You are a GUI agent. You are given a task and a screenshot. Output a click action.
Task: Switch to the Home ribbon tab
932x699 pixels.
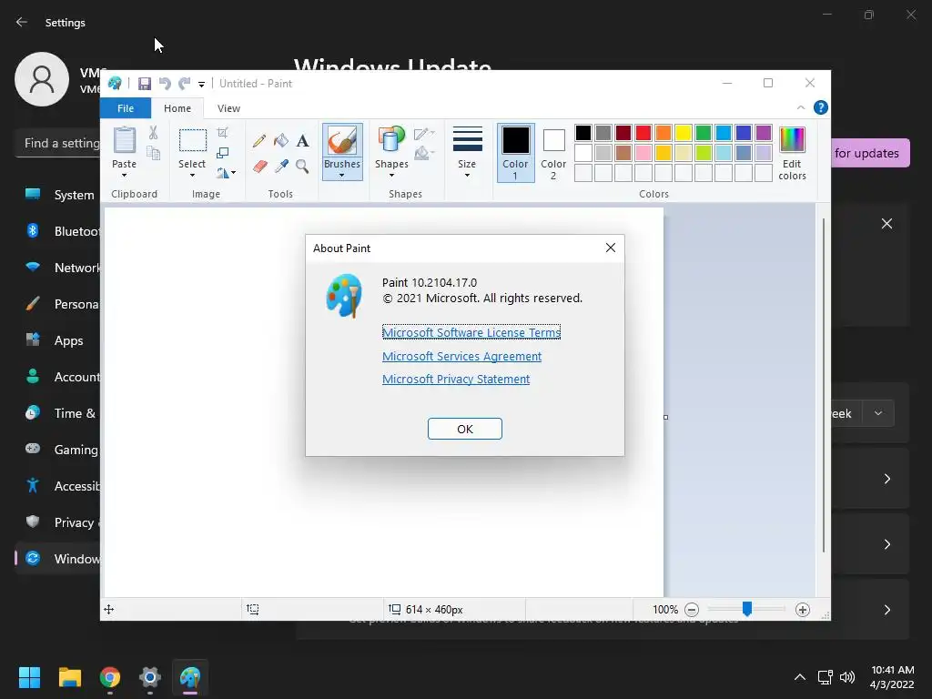coord(177,108)
